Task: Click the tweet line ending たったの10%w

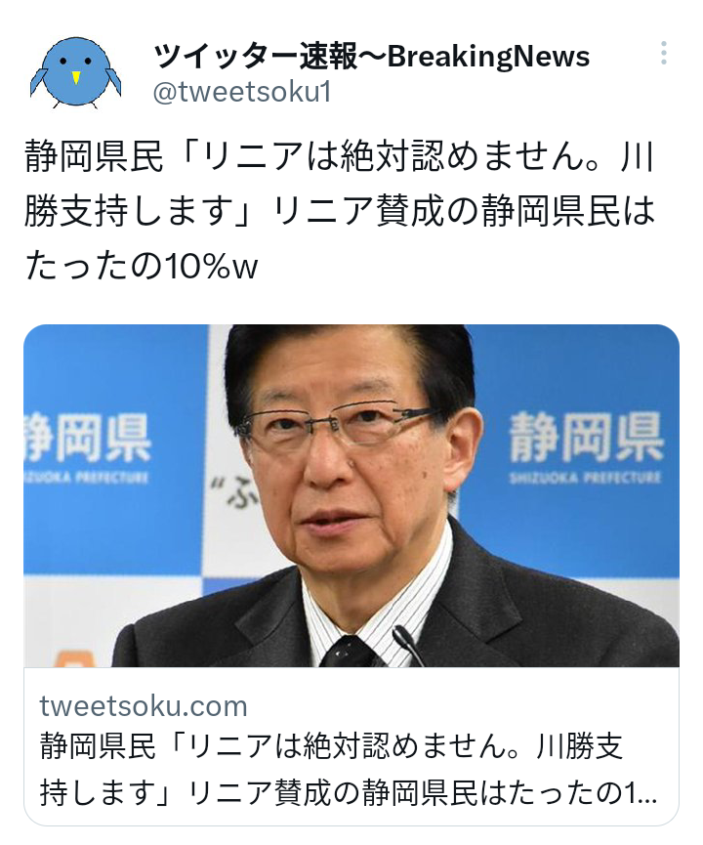Action: [x=142, y=266]
